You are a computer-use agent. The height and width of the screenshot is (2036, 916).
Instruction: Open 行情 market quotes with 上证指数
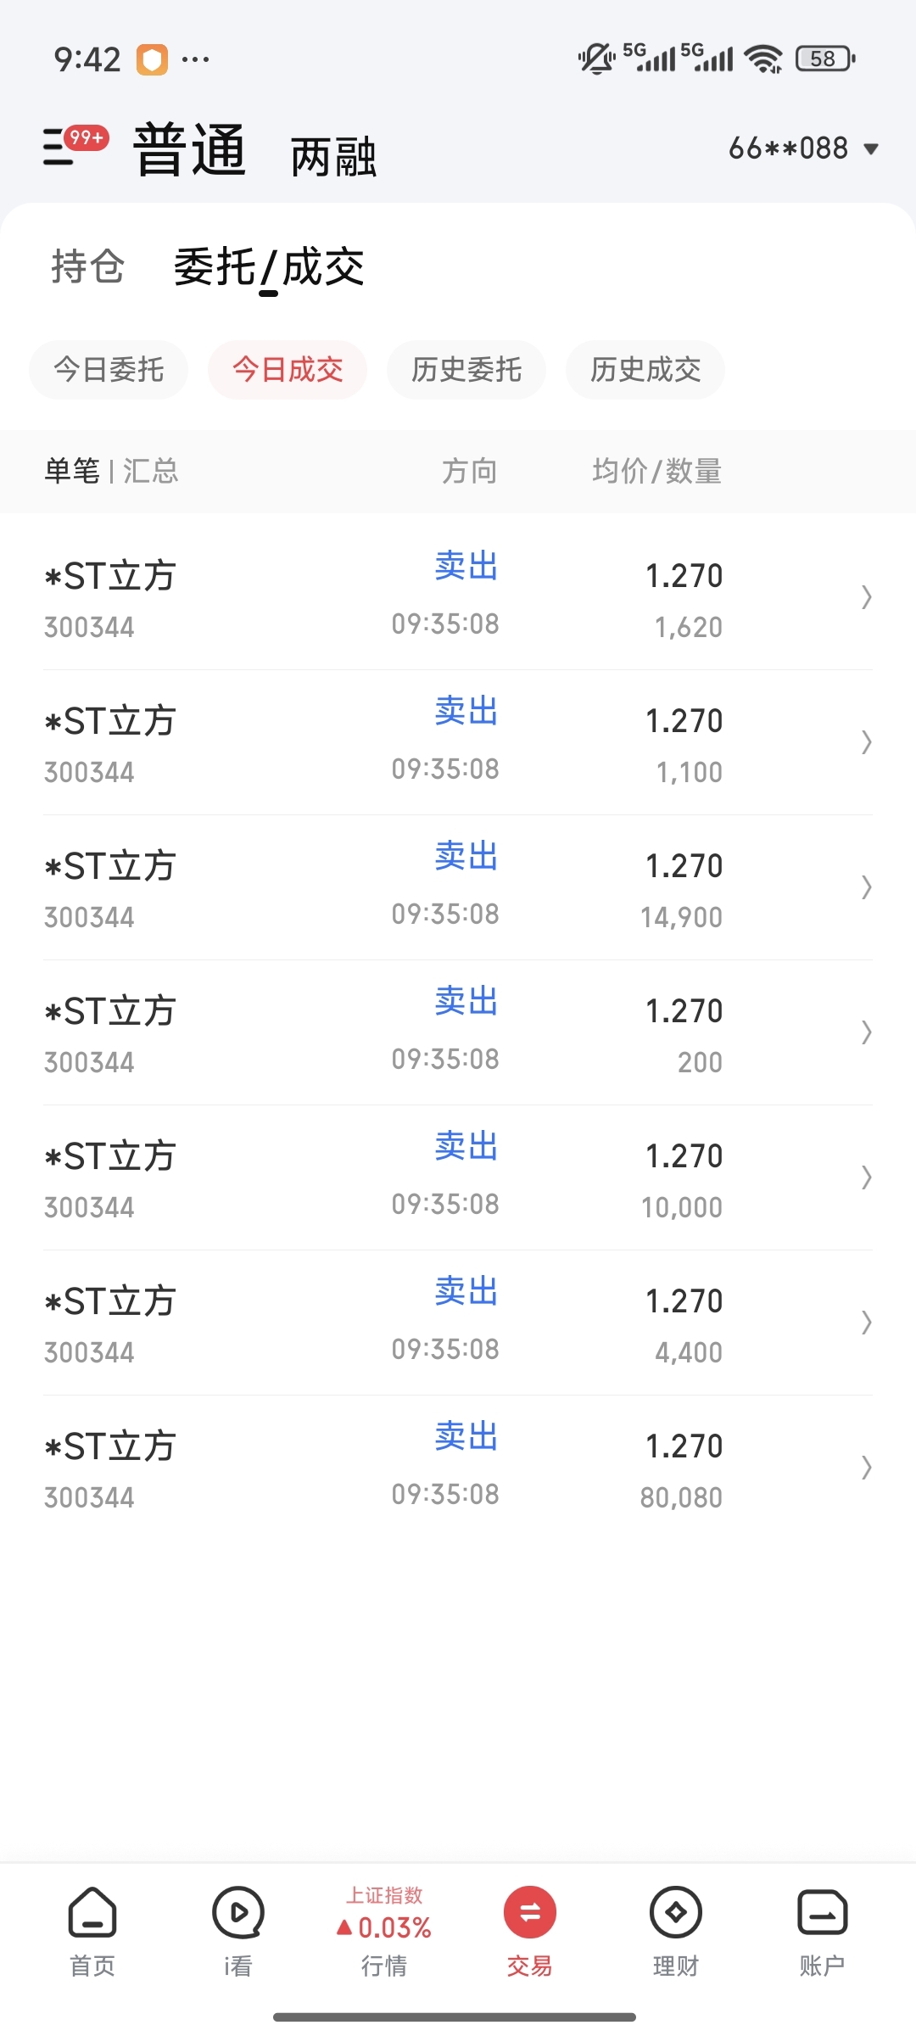pos(384,1927)
